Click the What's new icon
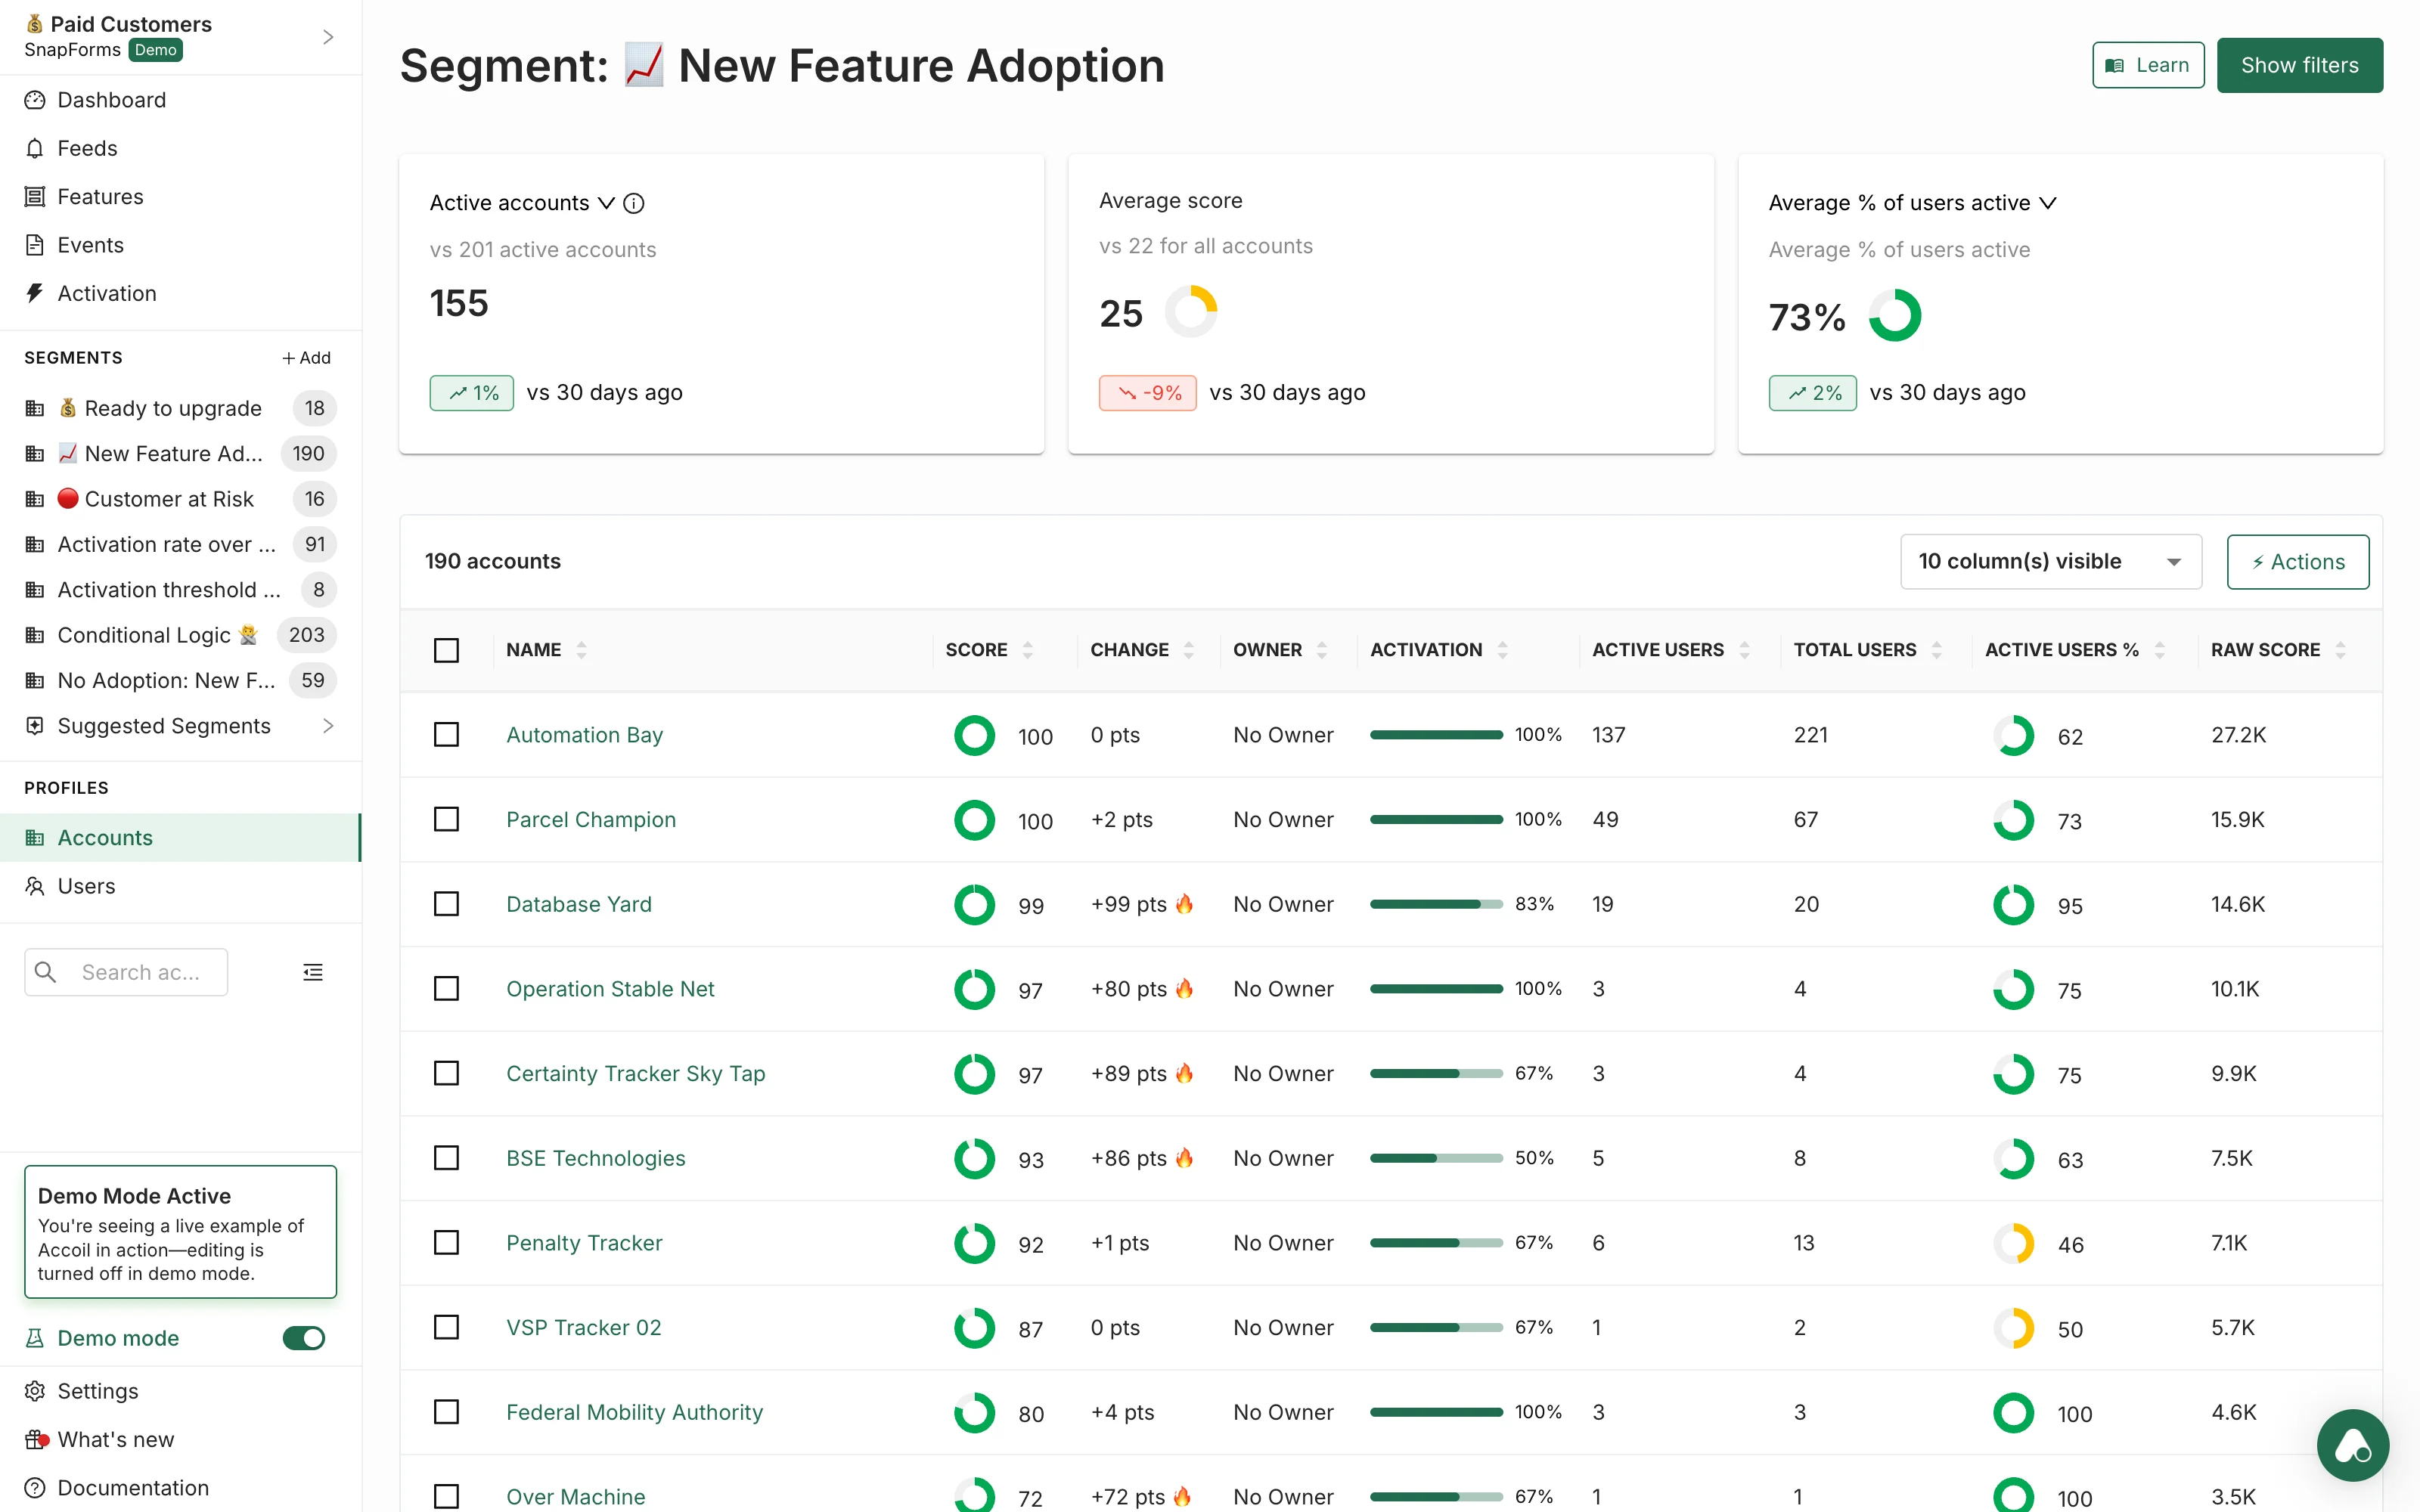2420x1512 pixels. (35, 1439)
